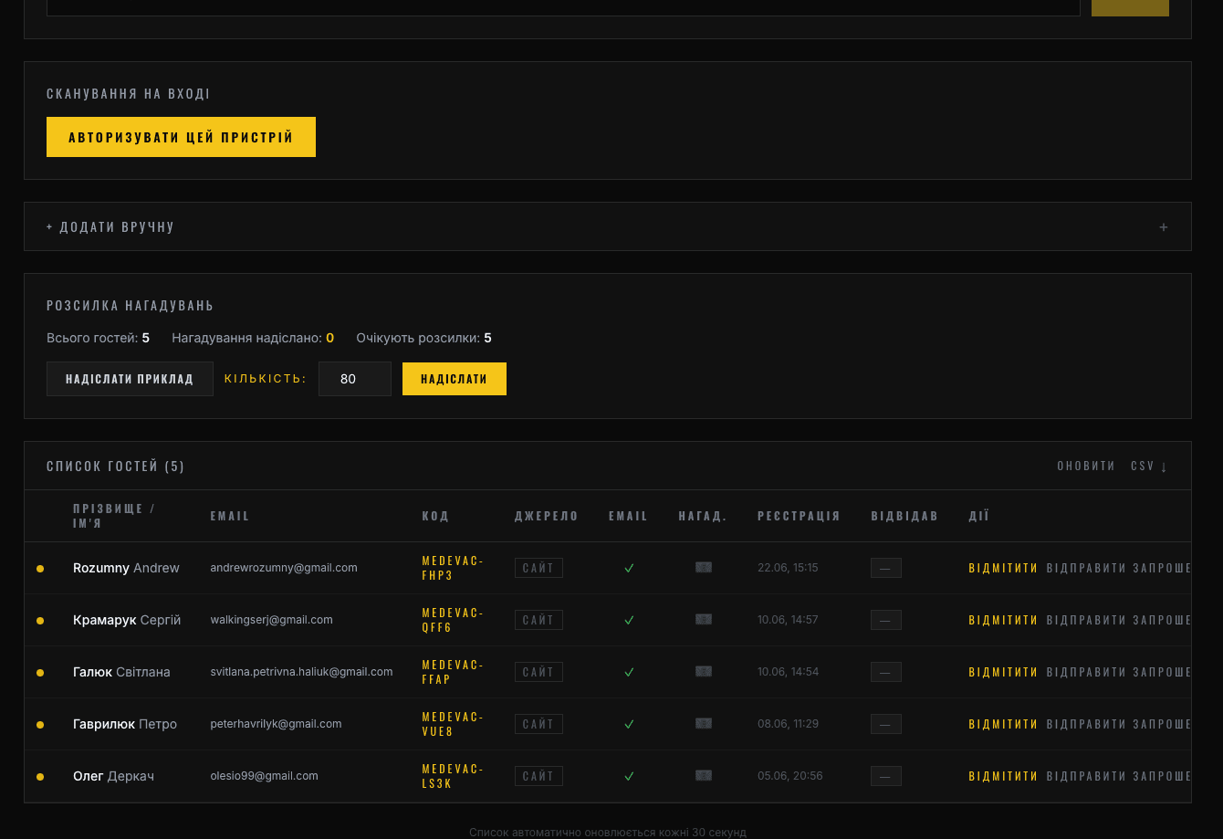Click the reminder envelope icon for Rozumny Andrew
This screenshot has width=1223, height=839.
(x=703, y=568)
